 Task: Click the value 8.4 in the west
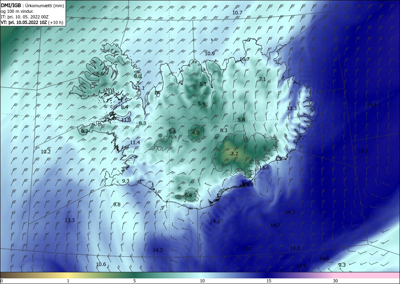(x=124, y=107)
